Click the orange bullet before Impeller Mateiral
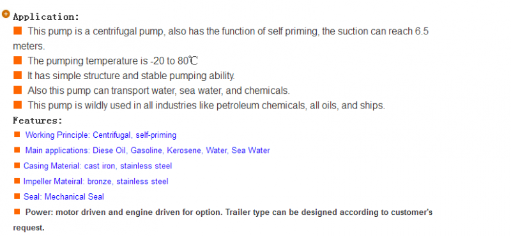Viewport: 511px width, 236px height. pyautogui.click(x=17, y=181)
